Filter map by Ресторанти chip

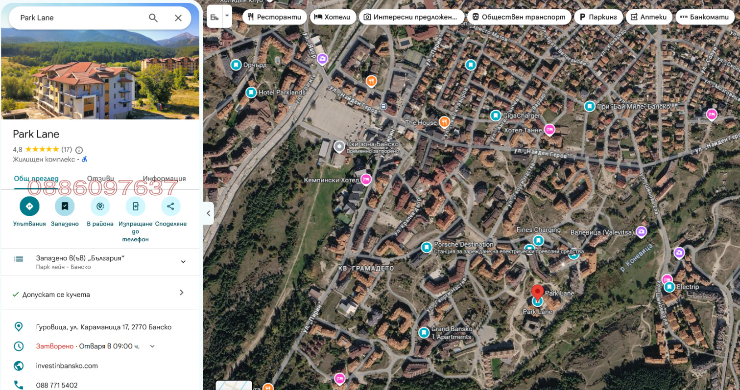(x=274, y=17)
